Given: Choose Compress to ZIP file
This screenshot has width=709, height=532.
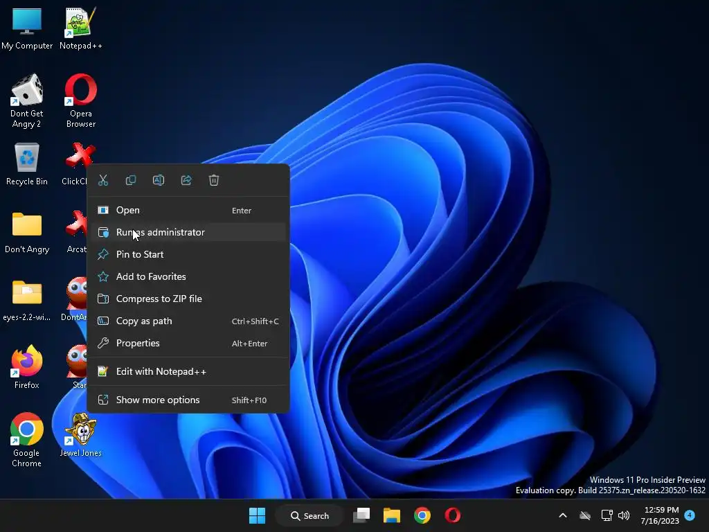Looking at the screenshot, I should 188,299.
